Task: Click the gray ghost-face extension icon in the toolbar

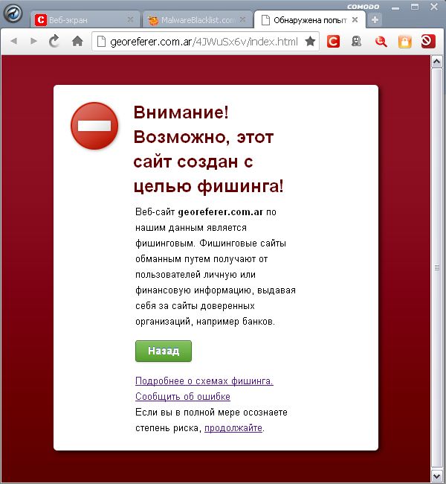Action: pyautogui.click(x=357, y=42)
